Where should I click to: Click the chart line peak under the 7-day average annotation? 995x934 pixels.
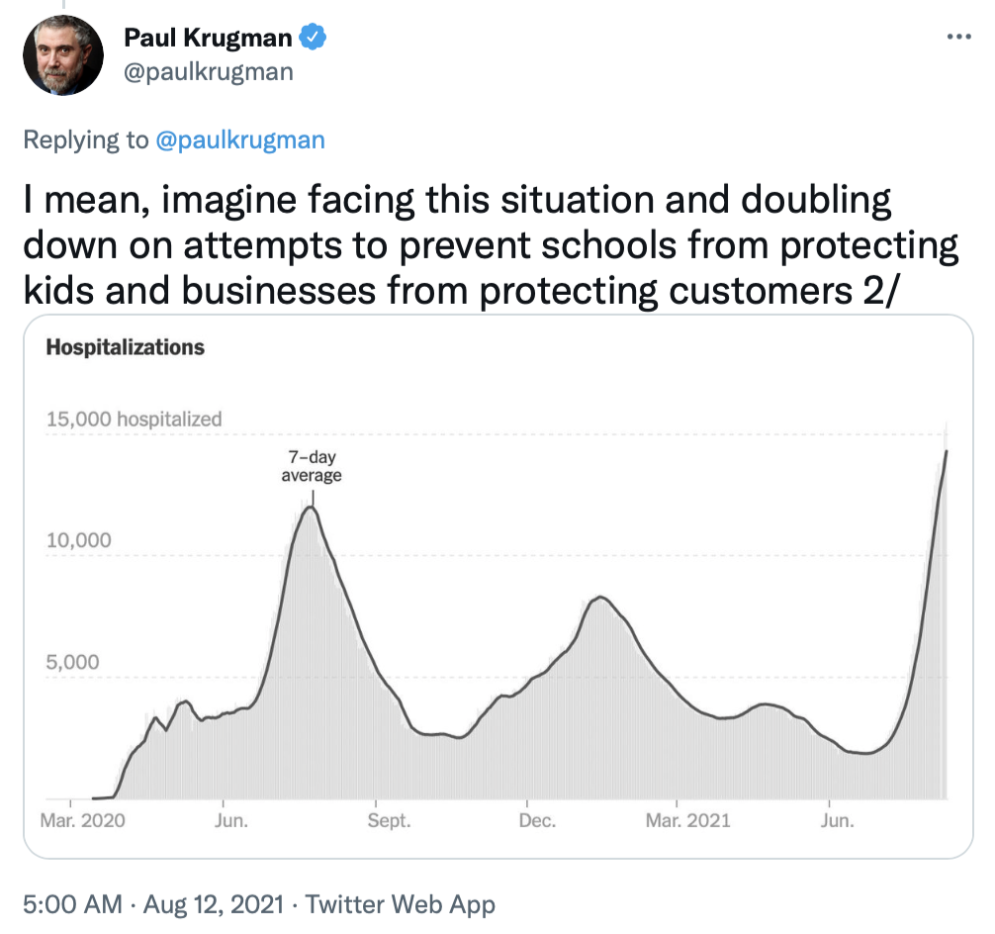click(311, 508)
